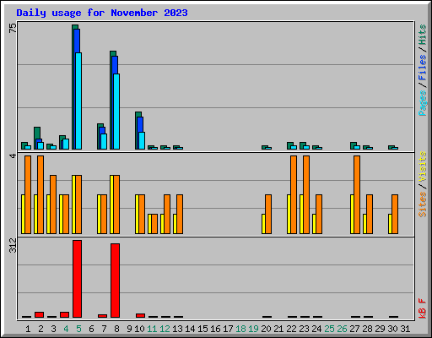This screenshot has height=338, width=432.
Task: Click day label 22 on the axis
Action: tap(291, 329)
